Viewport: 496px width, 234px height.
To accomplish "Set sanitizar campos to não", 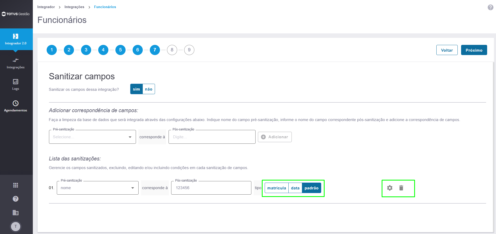I will pos(149,89).
